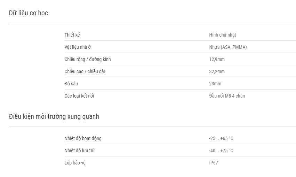This screenshot has height=177, width=296.
Task: Select the 'Vật liệu nhà ở' label
Action: pos(78,47)
